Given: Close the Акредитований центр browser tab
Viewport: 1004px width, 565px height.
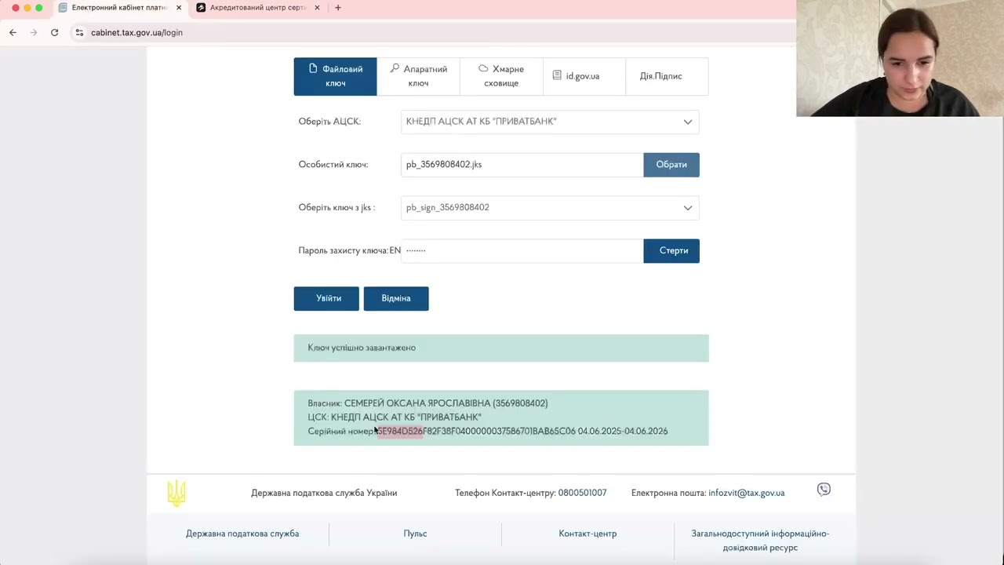Looking at the screenshot, I should click(x=317, y=8).
